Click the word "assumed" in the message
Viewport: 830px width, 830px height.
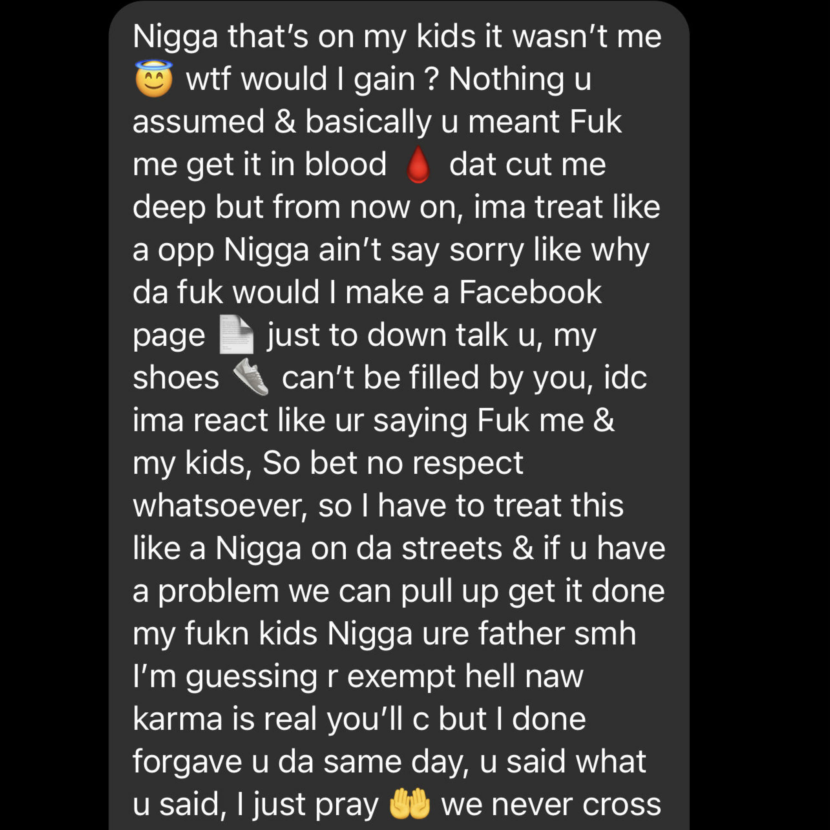pyautogui.click(x=198, y=122)
